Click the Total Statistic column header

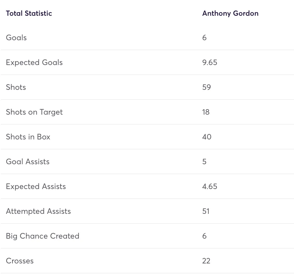[x=29, y=13]
